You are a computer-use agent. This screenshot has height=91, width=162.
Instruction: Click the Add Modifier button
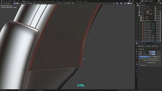point(150,49)
